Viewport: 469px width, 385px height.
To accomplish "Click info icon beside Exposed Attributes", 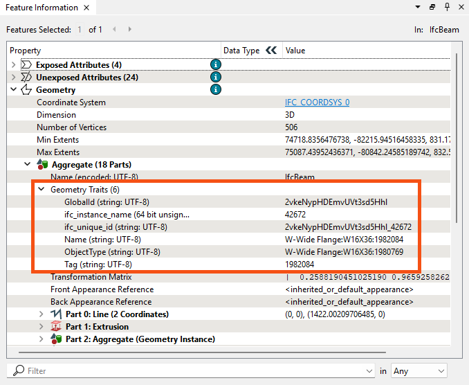I will [x=216, y=65].
